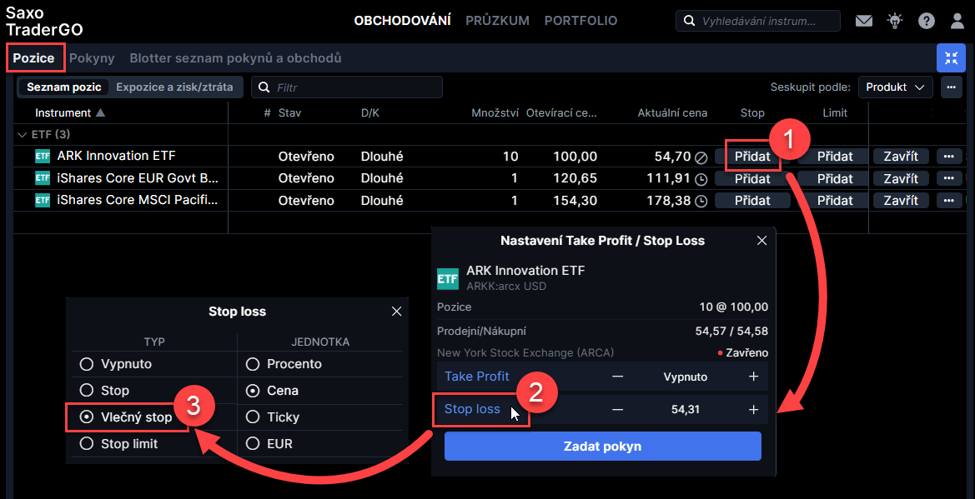Decrease the Stop loss value

click(617, 410)
